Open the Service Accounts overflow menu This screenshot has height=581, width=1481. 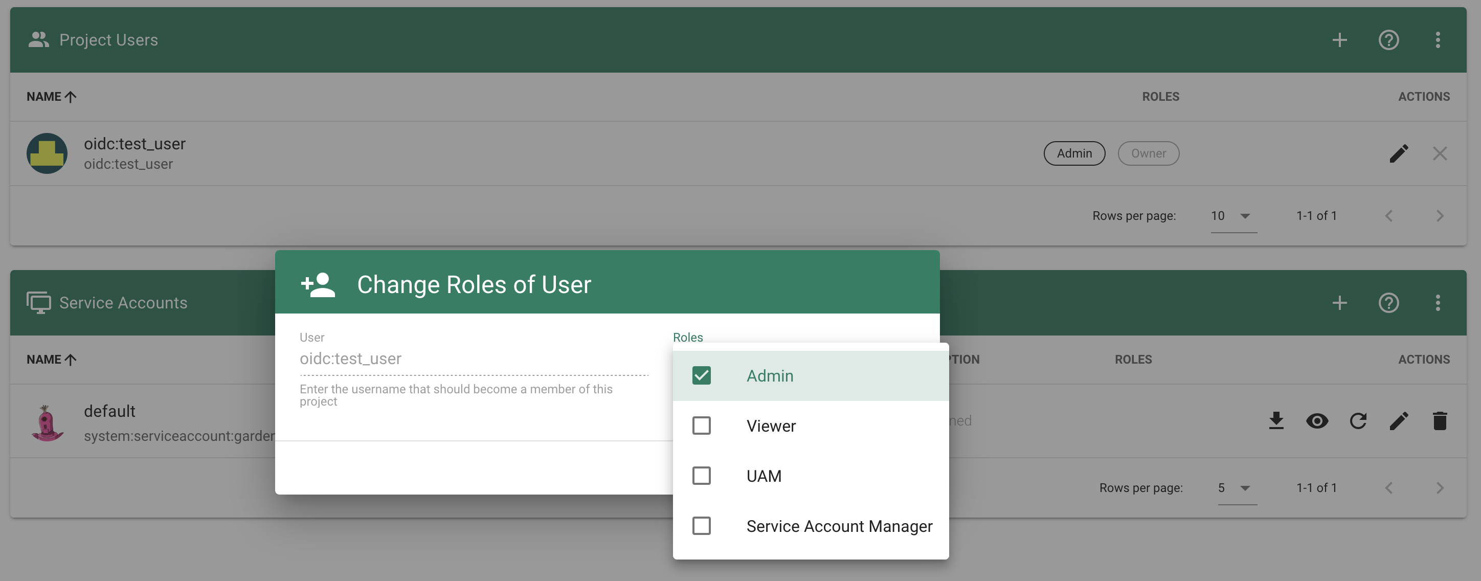[x=1438, y=303]
